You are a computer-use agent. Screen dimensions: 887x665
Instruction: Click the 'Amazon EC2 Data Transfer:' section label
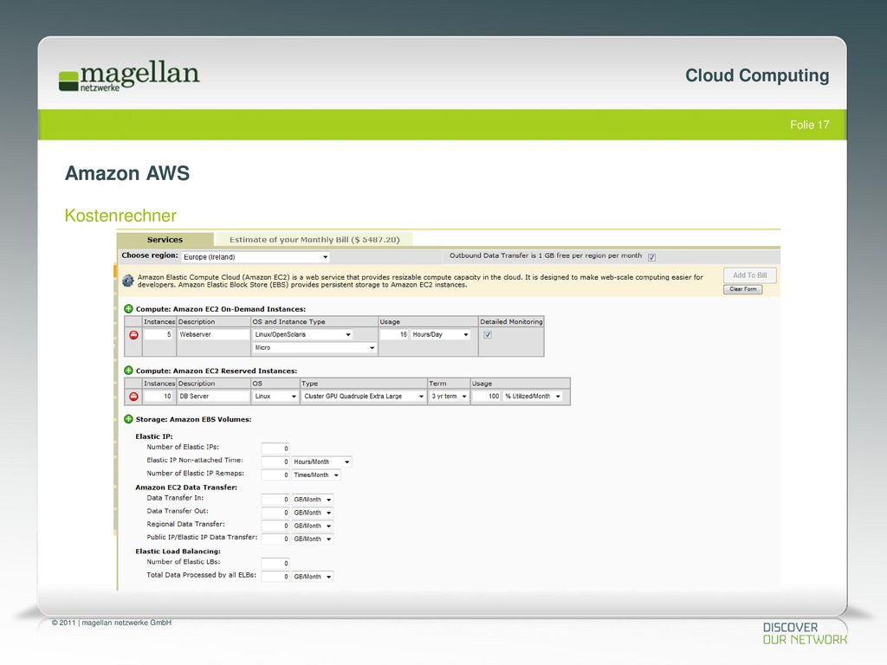(x=186, y=487)
